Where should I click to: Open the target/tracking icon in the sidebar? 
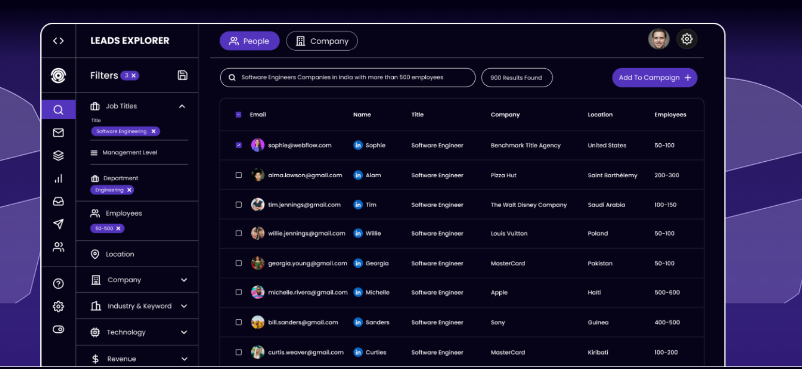[58, 75]
